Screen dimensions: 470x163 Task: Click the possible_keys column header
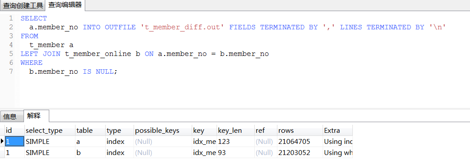tap(163, 131)
